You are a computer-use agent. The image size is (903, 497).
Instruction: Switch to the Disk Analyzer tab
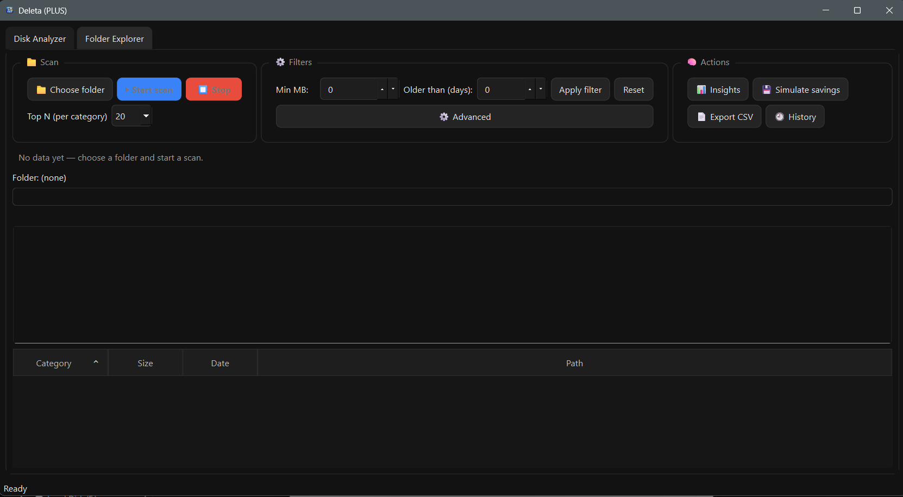tap(40, 39)
